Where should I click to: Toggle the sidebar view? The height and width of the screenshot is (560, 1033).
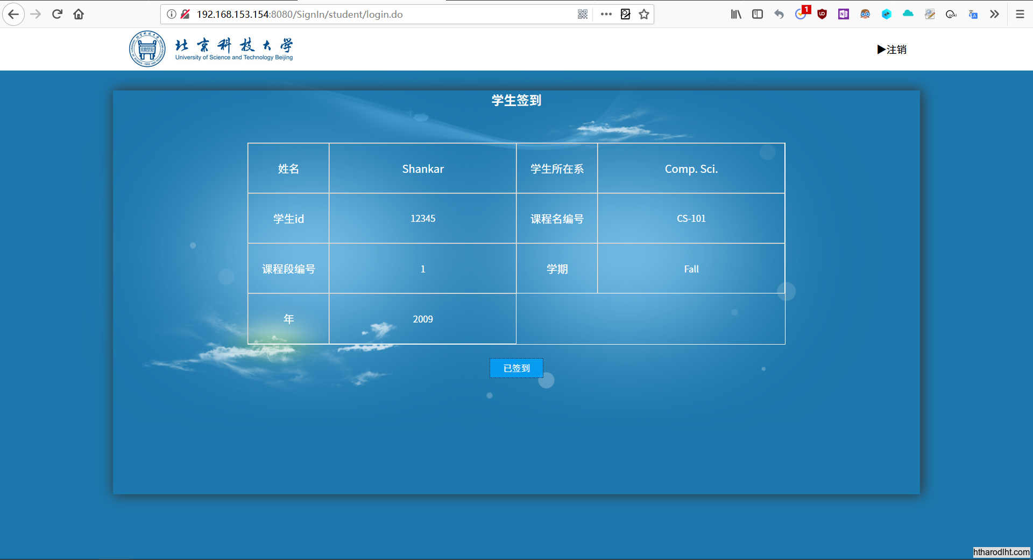point(758,15)
